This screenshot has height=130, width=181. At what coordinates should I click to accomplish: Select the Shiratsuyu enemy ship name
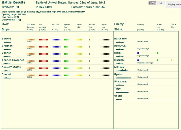point(121,82)
